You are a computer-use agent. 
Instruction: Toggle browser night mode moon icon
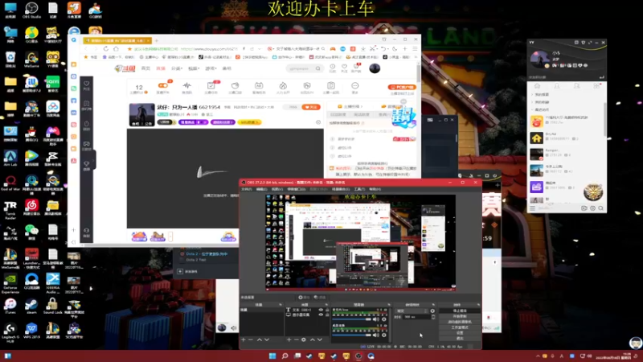coord(395,49)
